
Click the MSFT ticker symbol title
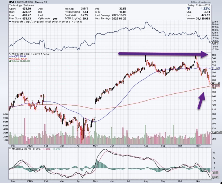[x=12, y=2]
